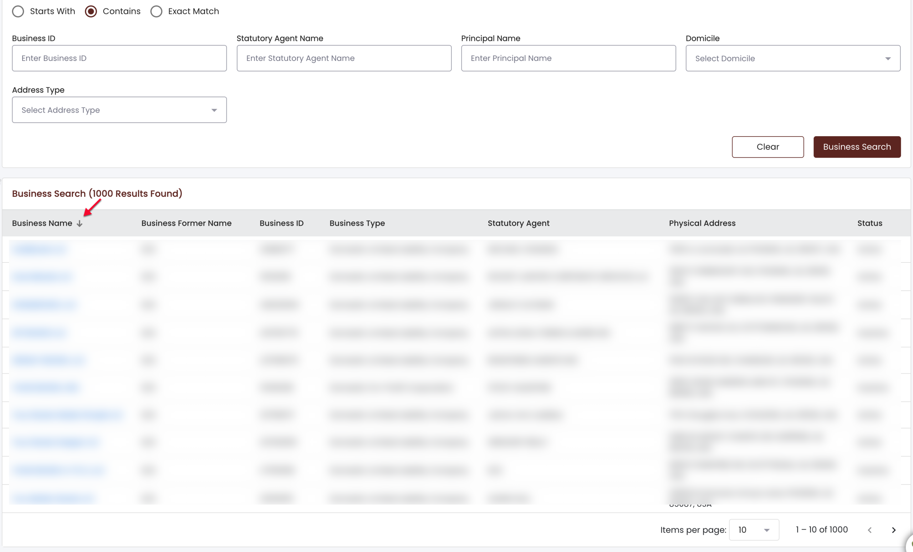The image size is (913, 552).
Task: Click the Business Search results found heading
Action: [x=97, y=194]
